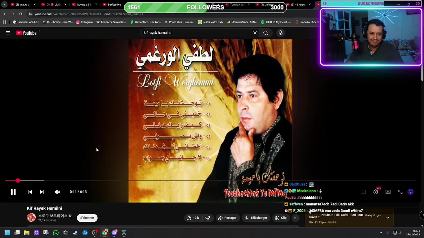Open the Instagram bookmark
Image resolution: width=424 pixels, height=238 pixels.
[x=84, y=22]
